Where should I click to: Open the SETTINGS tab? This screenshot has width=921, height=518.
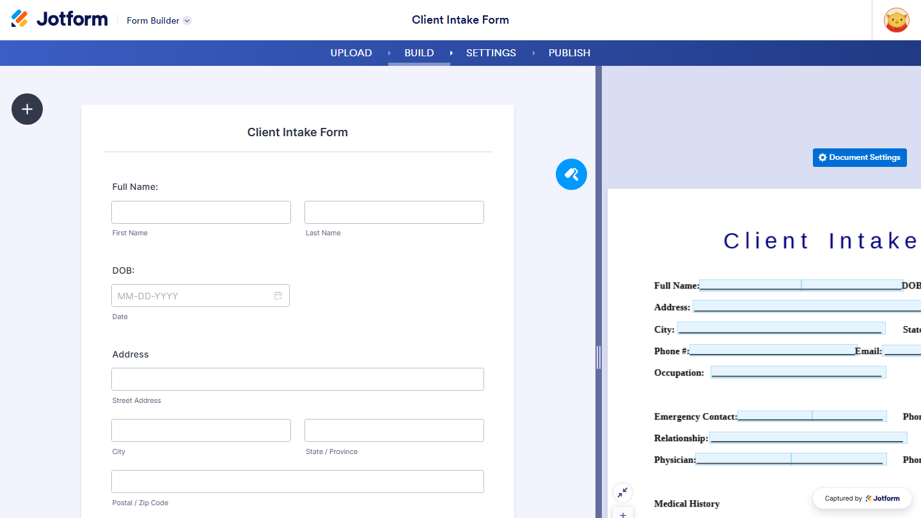tap(491, 53)
